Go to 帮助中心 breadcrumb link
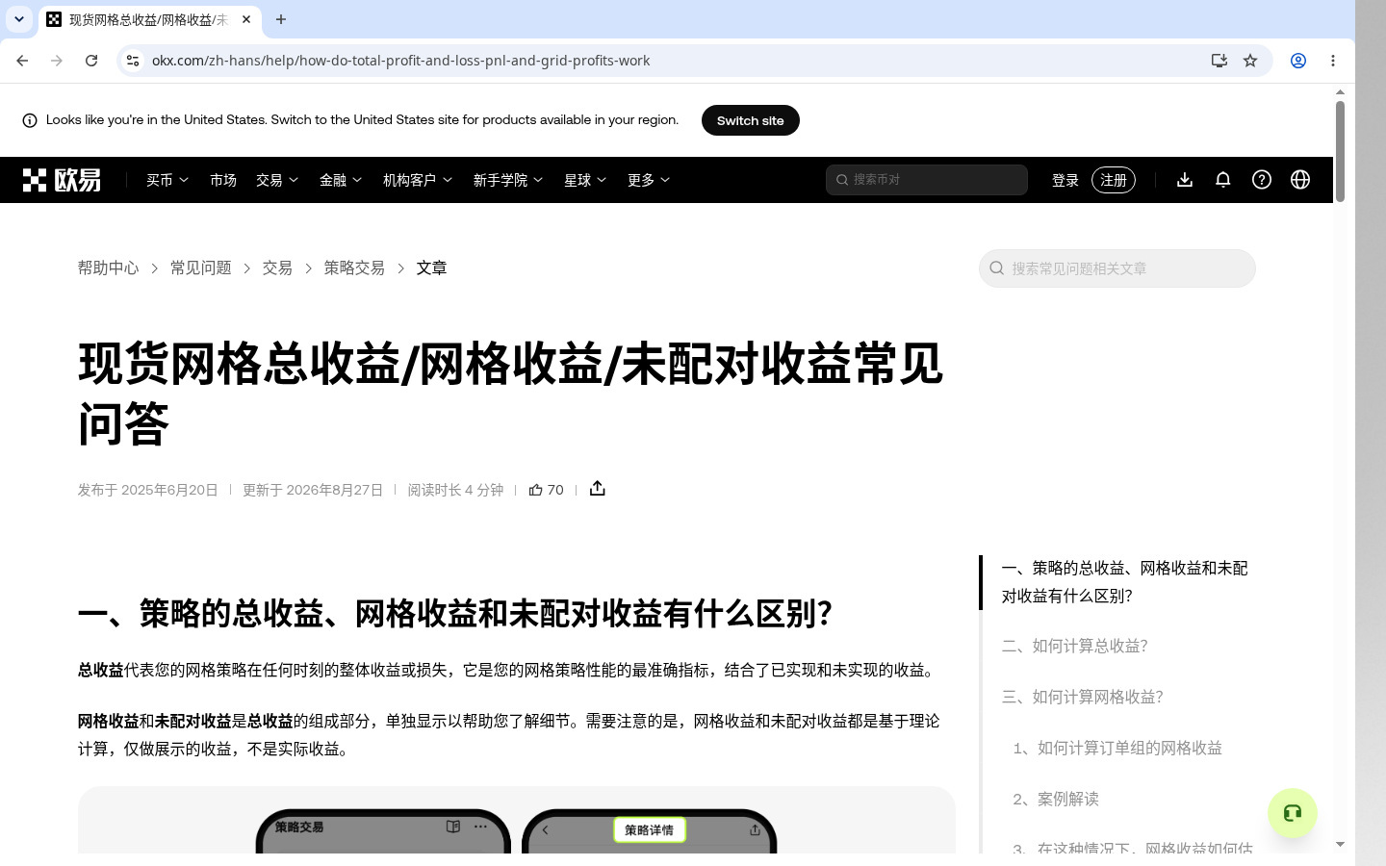This screenshot has height=866, width=1386. point(109,268)
